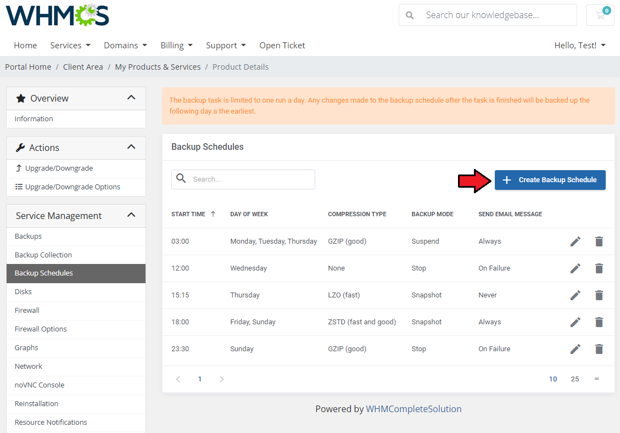Open Reinstallation in sidebar
Screen dimensions: 620x433
pos(76,404)
